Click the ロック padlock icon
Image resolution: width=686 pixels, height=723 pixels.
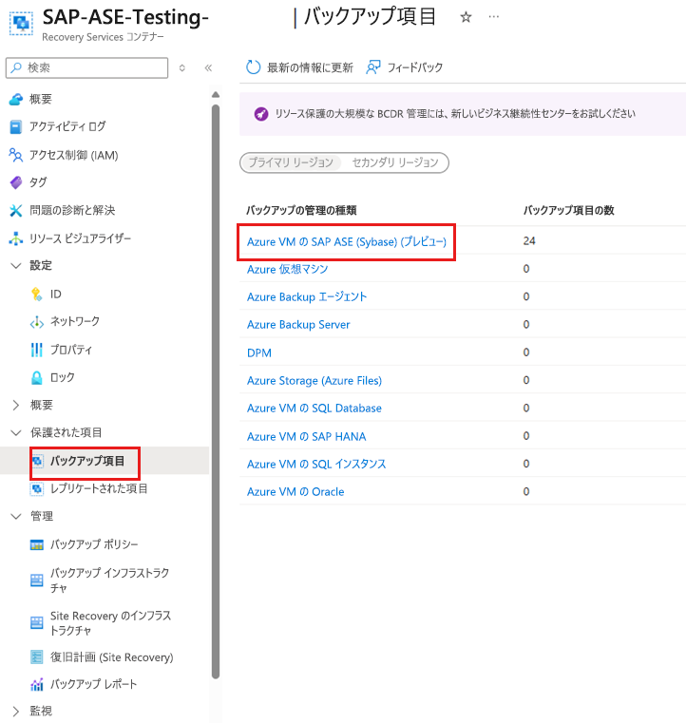(x=36, y=377)
